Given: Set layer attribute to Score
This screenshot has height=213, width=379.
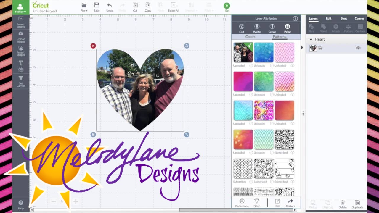Looking at the screenshot, I should pos(272,29).
